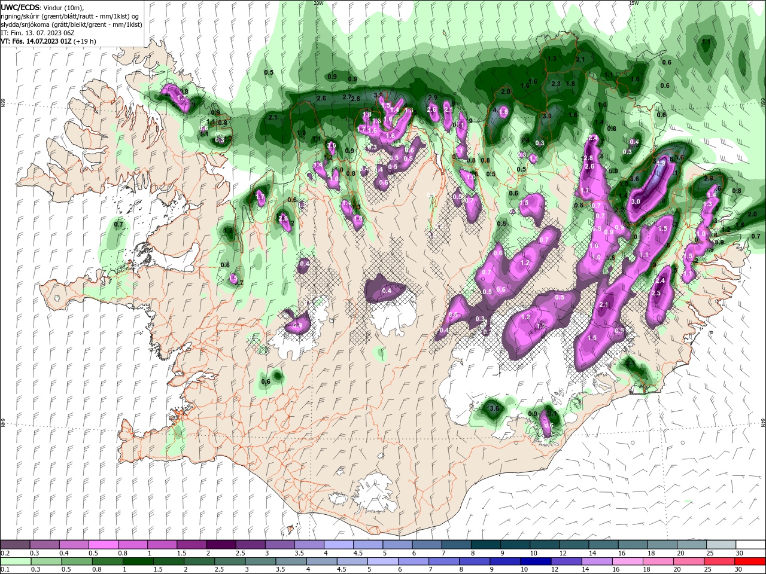The width and height of the screenshot is (766, 574).
Task: Click the 'IT: Fim. 13. 07. 2023 06Z' line
Action: tap(37, 33)
